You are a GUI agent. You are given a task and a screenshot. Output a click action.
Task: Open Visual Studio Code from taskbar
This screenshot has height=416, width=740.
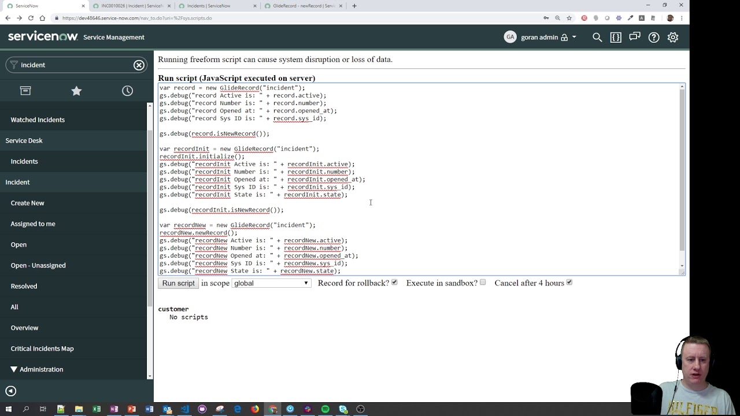coord(184,409)
